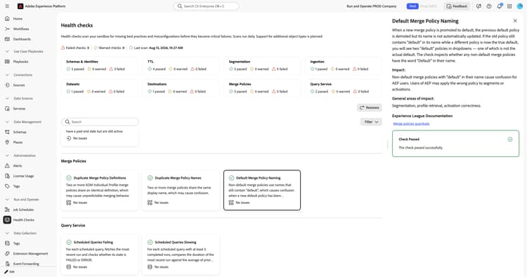This screenshot has height=277, width=527.
Task: Open Workflows in sidebar
Action: pyautogui.click(x=21, y=29)
